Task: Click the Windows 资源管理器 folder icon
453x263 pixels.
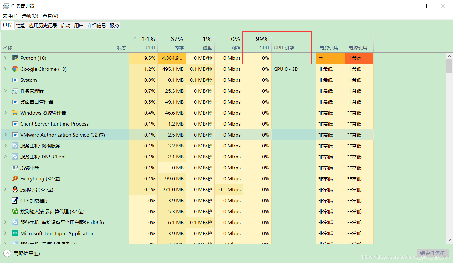Action: coord(15,113)
